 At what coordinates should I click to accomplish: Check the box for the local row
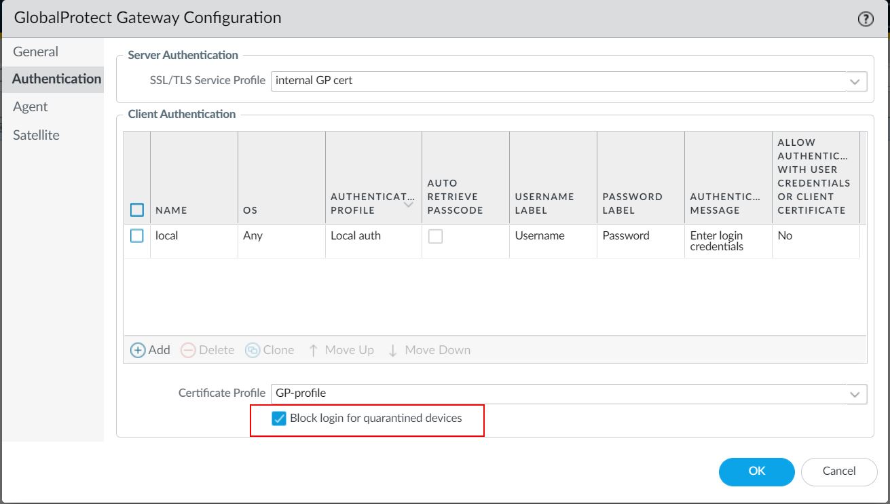click(x=137, y=236)
